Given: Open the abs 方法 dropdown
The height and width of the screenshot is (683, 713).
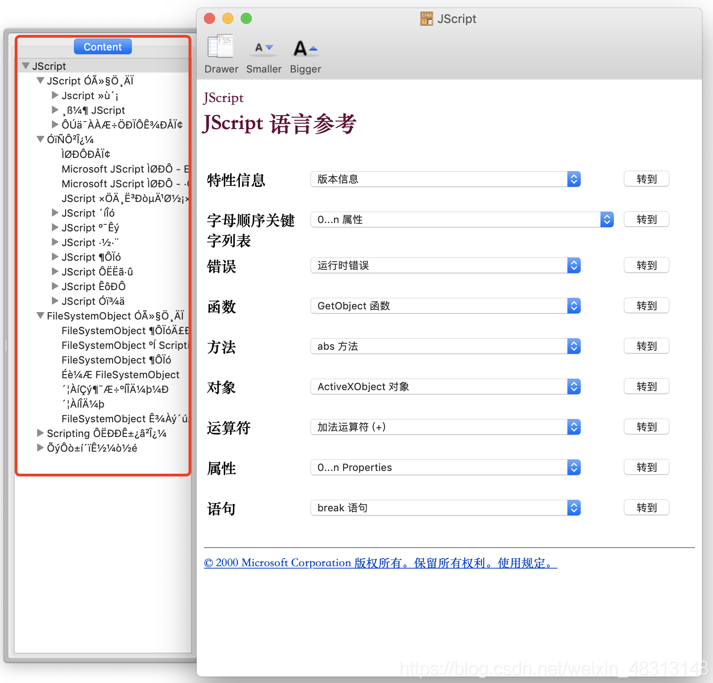Looking at the screenshot, I should coord(446,346).
